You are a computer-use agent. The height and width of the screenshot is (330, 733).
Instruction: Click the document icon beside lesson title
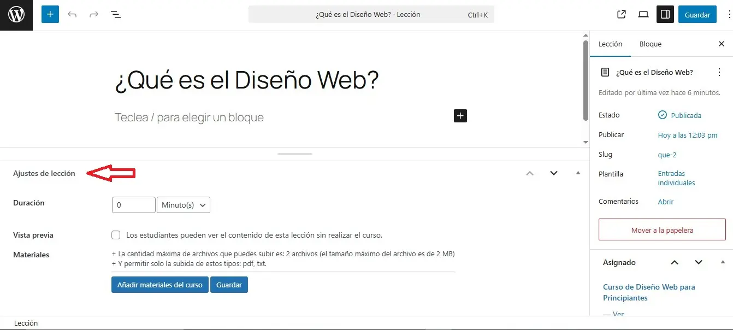point(605,72)
